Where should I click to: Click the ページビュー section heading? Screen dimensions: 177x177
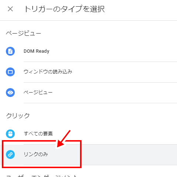click(x=23, y=33)
